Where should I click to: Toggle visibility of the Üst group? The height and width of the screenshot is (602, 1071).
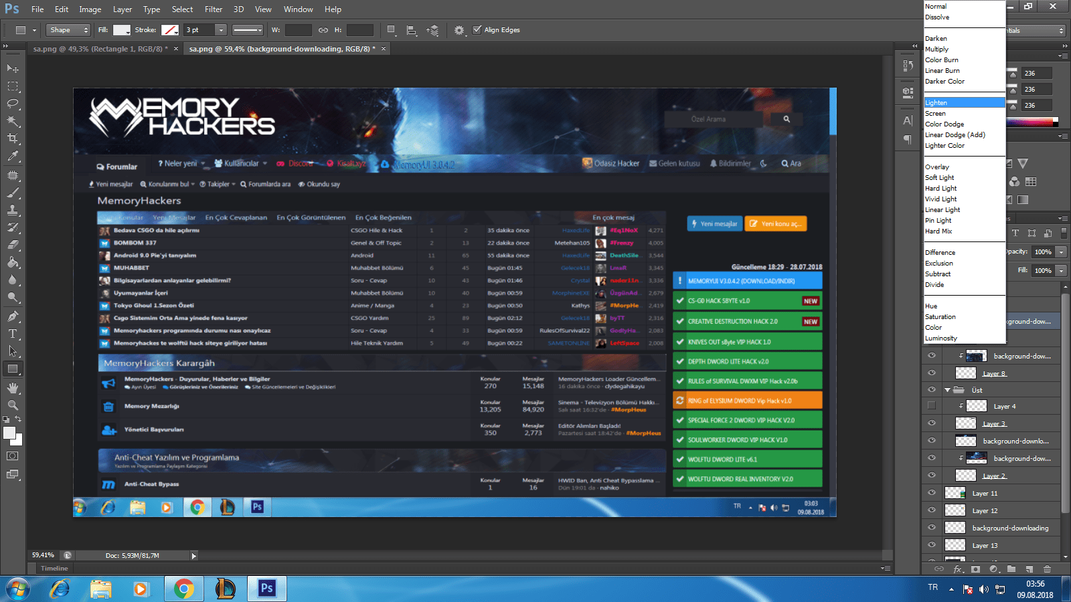tap(932, 389)
